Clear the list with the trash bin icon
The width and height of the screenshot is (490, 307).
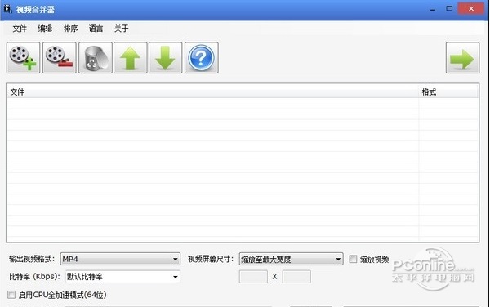(x=96, y=58)
